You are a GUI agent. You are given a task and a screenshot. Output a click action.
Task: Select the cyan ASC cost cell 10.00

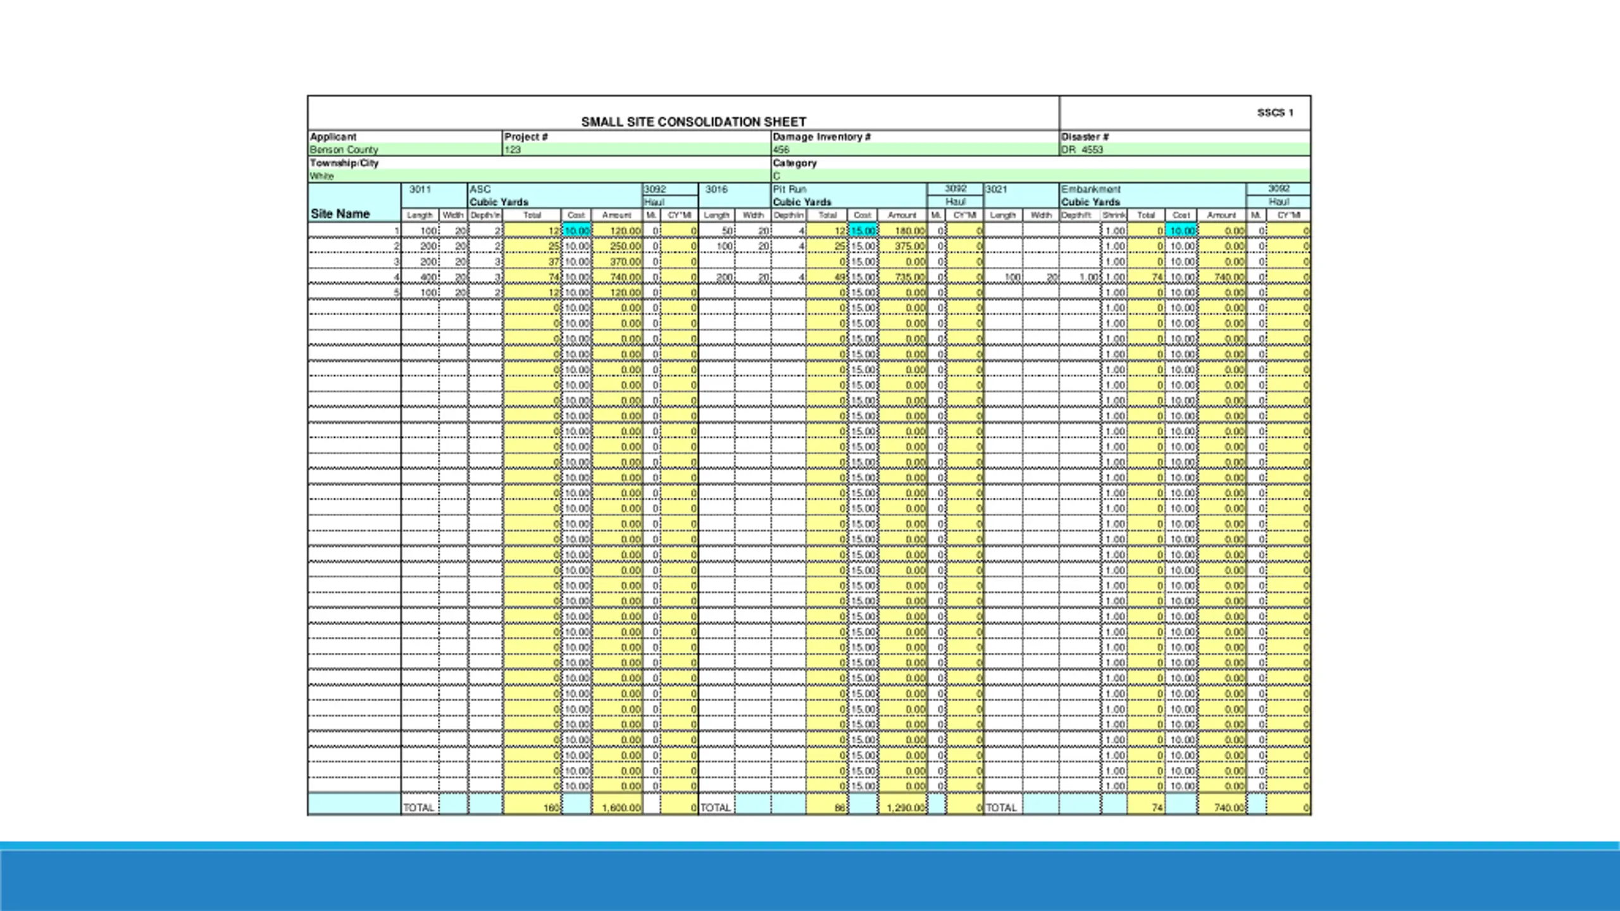576,231
